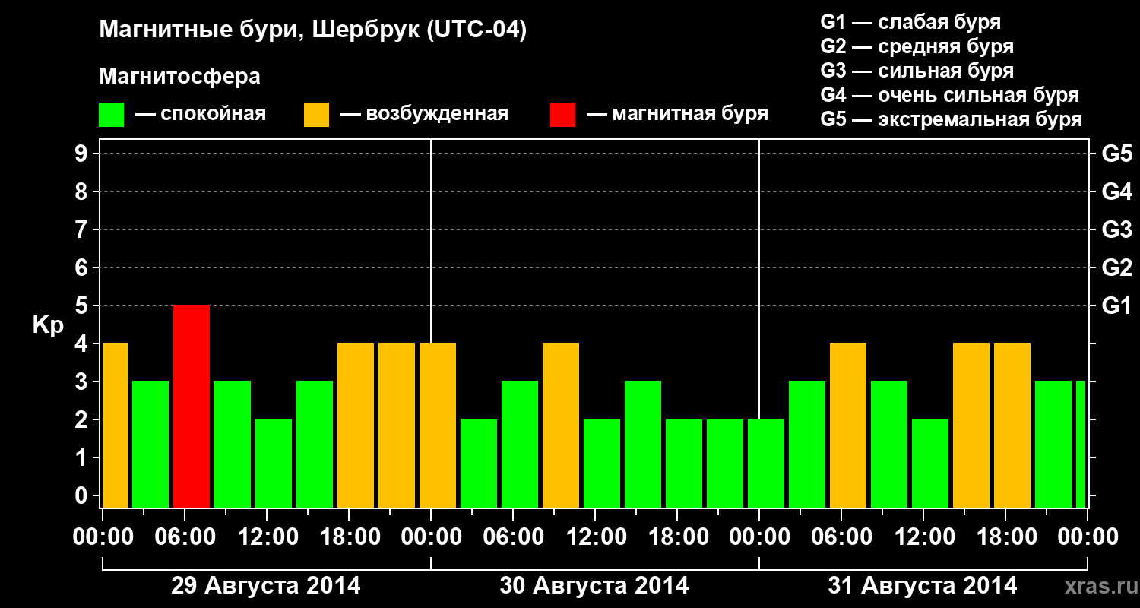Click the 'G5' label on the right axis
The height and width of the screenshot is (608, 1140).
click(1117, 154)
